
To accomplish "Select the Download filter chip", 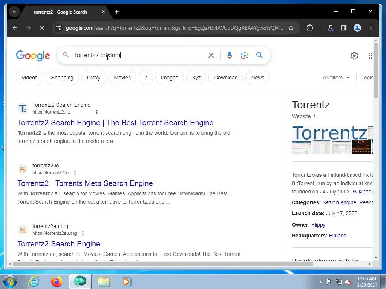I will (226, 78).
